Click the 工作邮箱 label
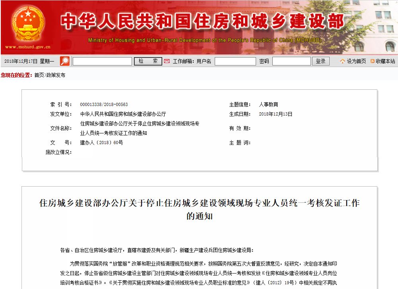This screenshot has height=289, width=398. click(x=184, y=62)
